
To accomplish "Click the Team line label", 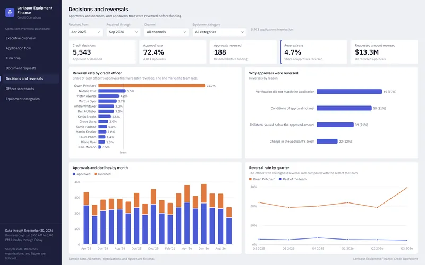I will click(123, 153).
